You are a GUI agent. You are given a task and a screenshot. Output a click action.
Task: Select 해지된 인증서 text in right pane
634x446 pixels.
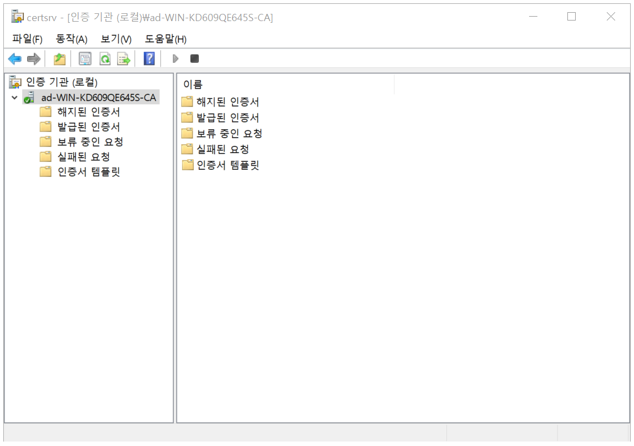(x=228, y=102)
